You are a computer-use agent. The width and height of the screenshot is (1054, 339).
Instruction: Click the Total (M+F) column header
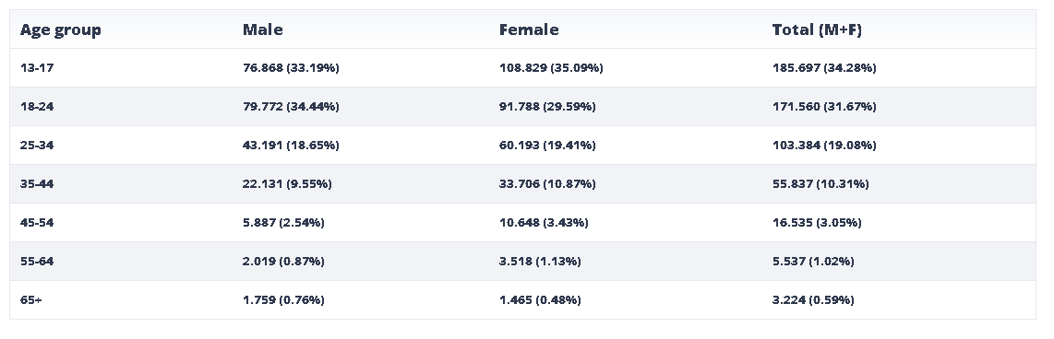[x=817, y=29]
